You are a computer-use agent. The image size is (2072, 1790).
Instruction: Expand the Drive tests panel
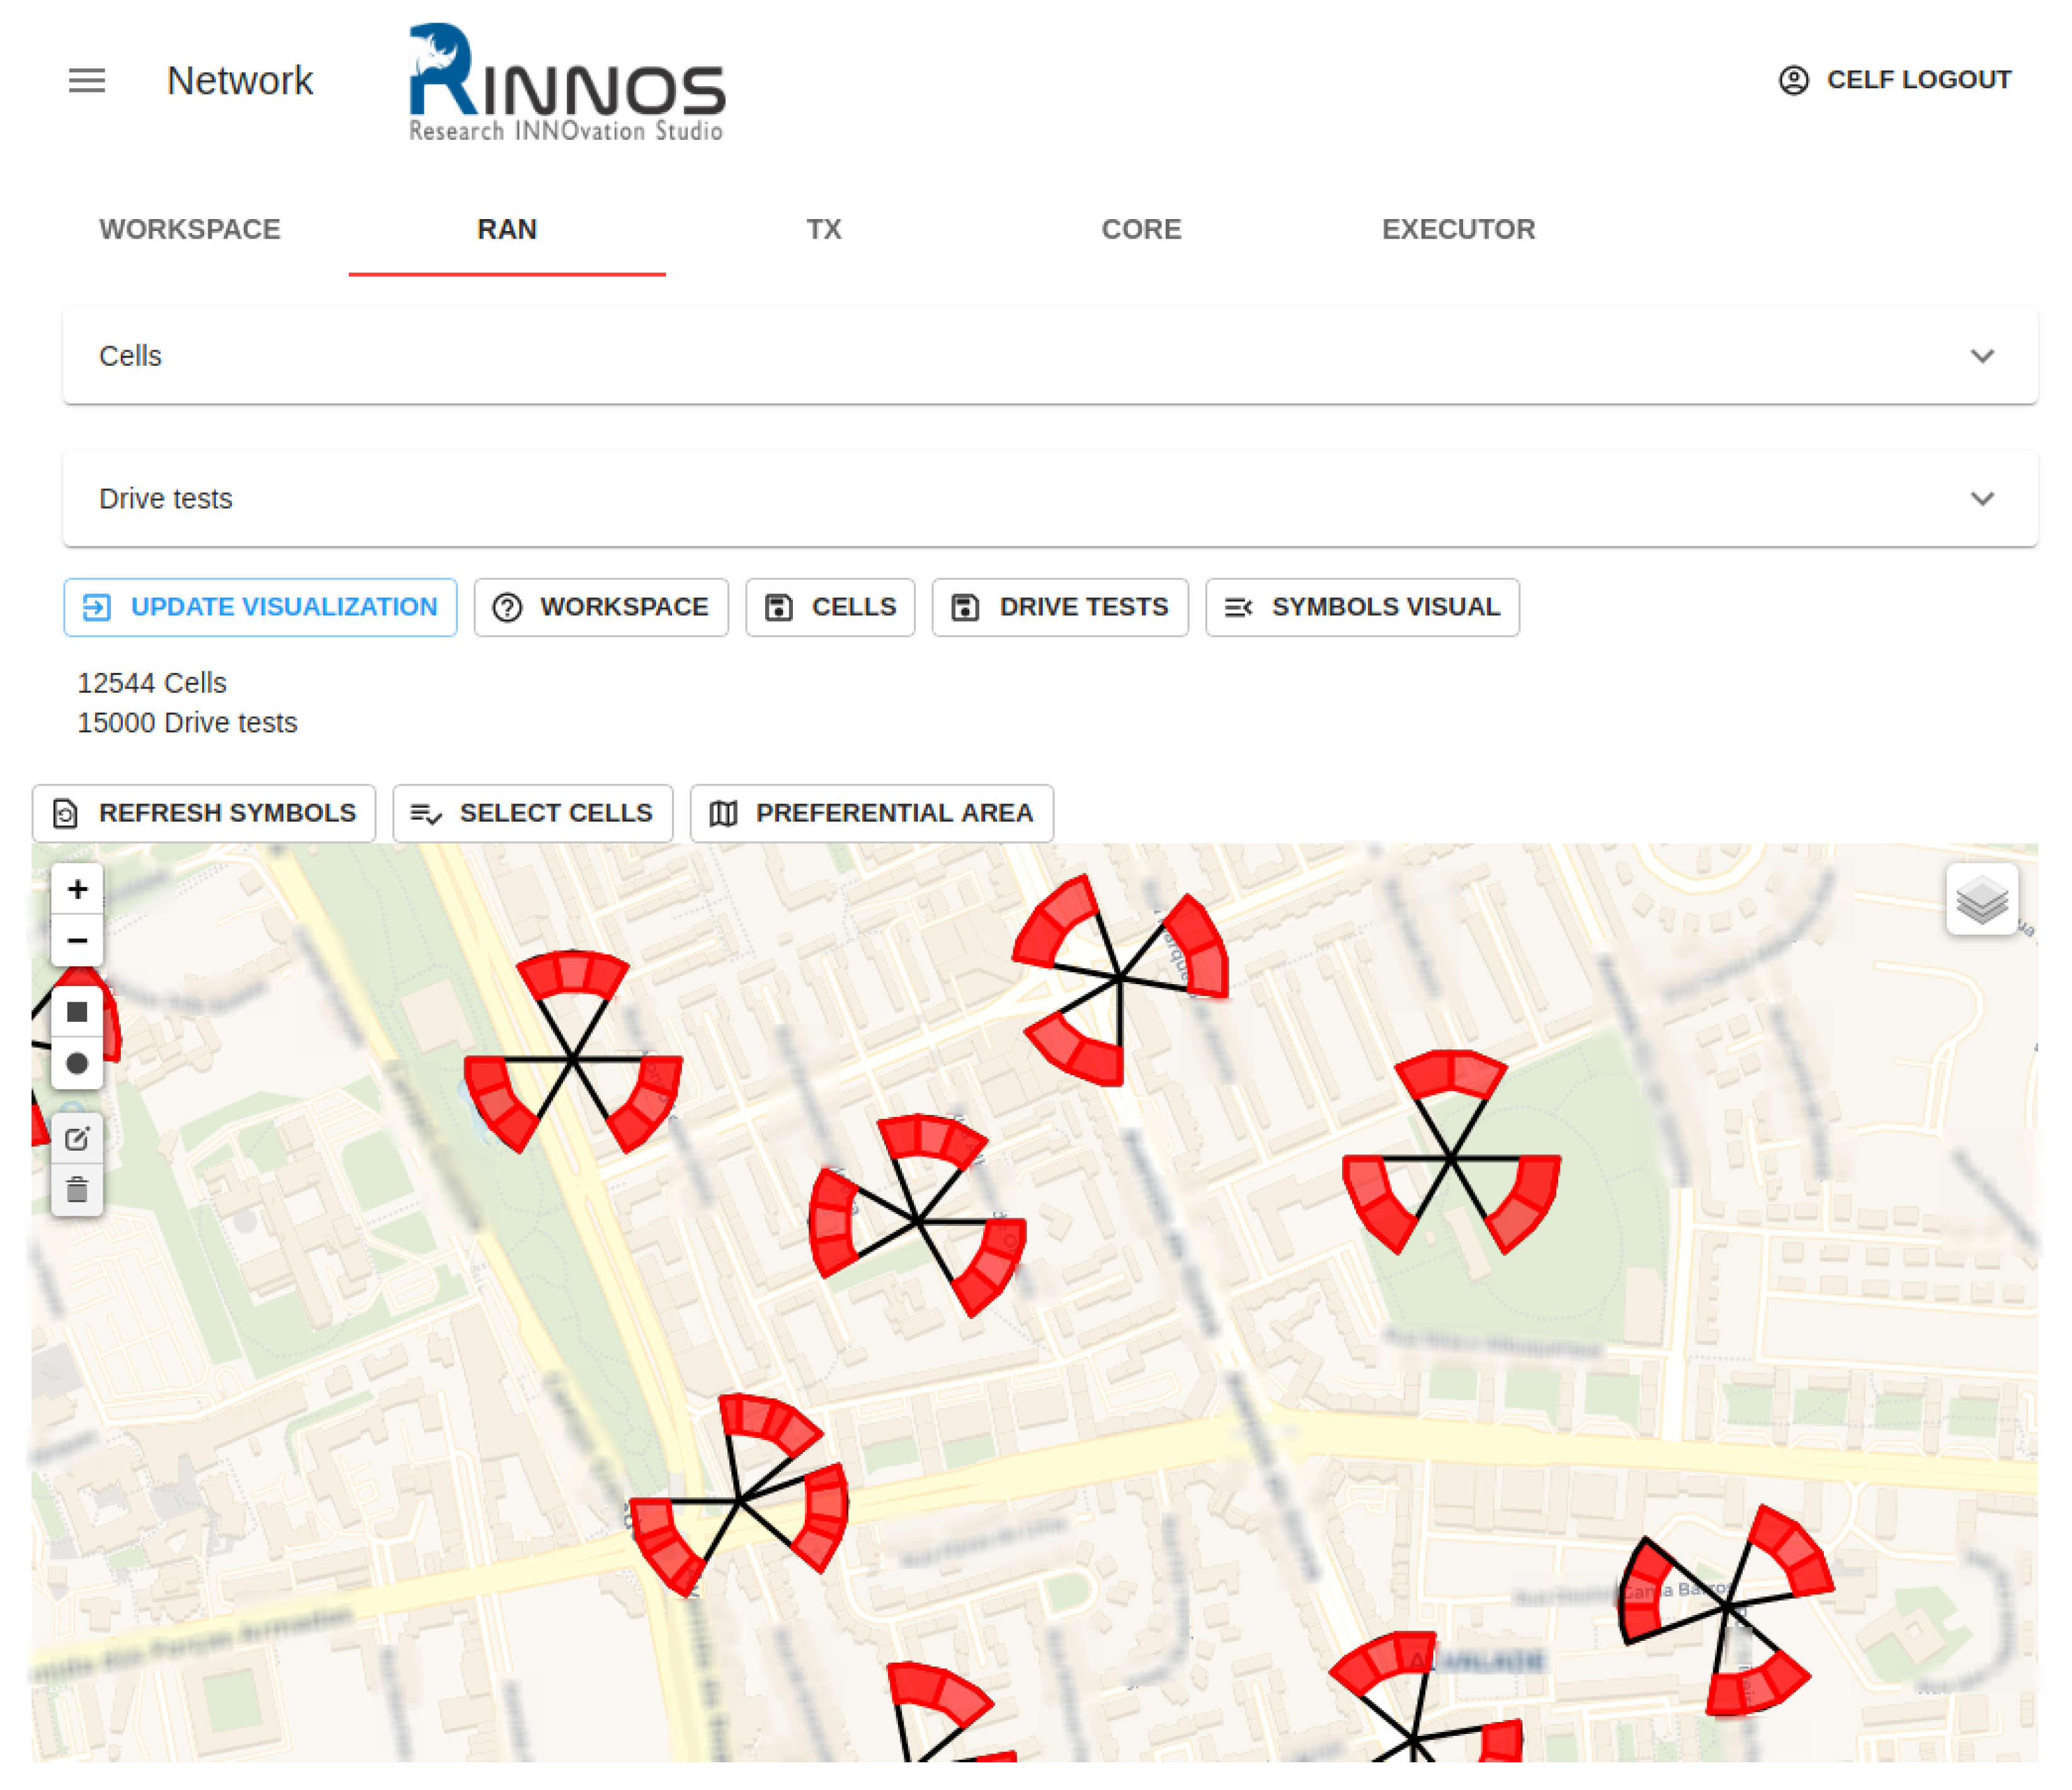click(x=1981, y=498)
